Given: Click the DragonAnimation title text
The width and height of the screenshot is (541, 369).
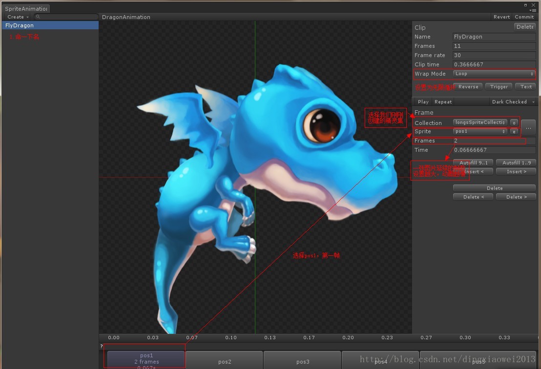Looking at the screenshot, I should pos(126,17).
